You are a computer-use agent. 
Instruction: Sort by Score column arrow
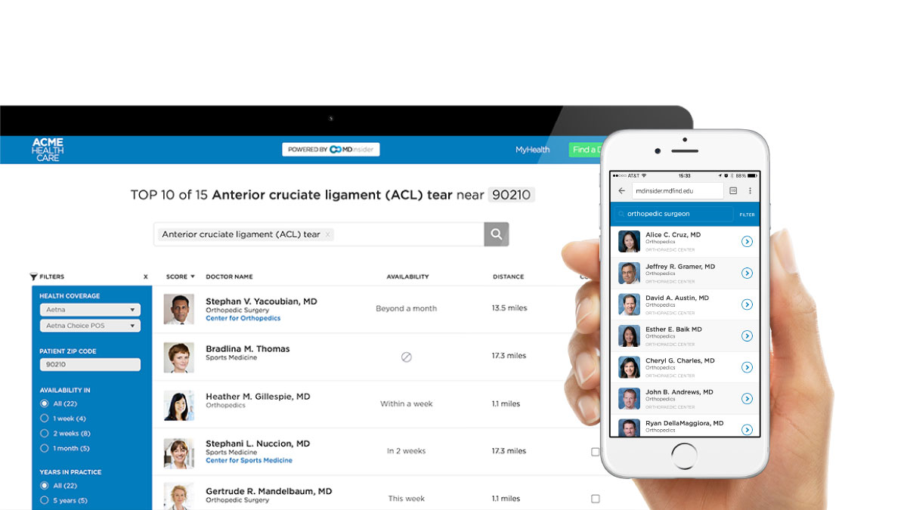point(193,277)
